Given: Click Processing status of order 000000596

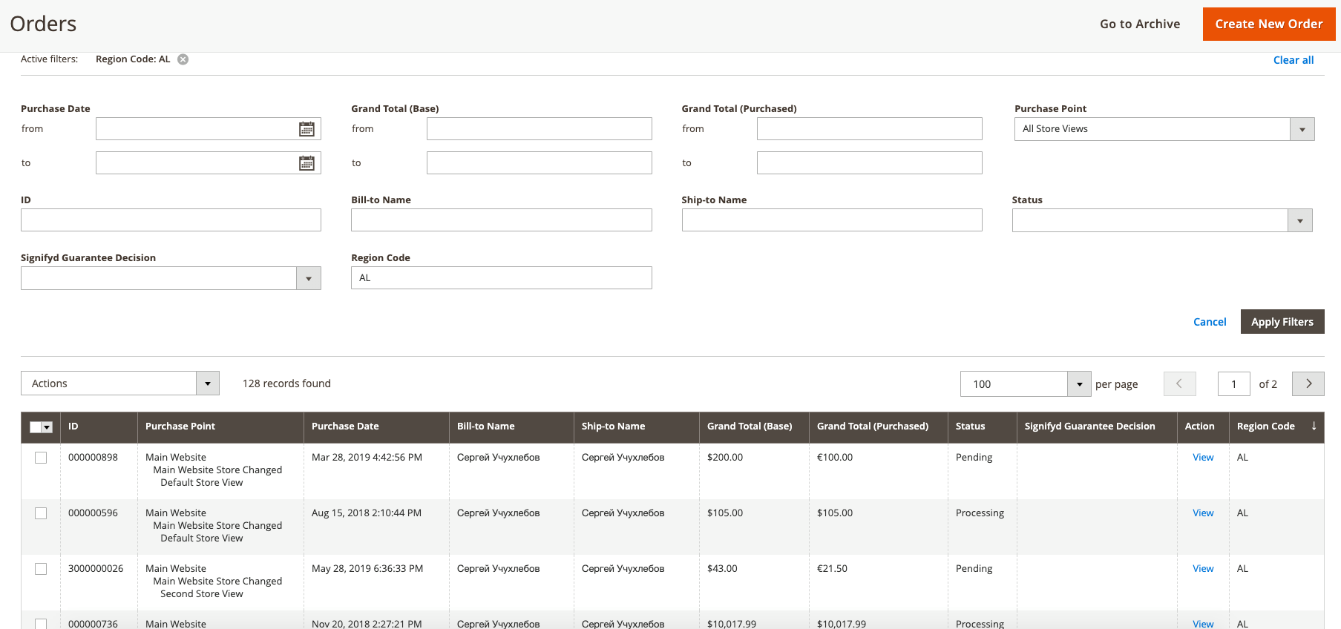Looking at the screenshot, I should pos(980,513).
